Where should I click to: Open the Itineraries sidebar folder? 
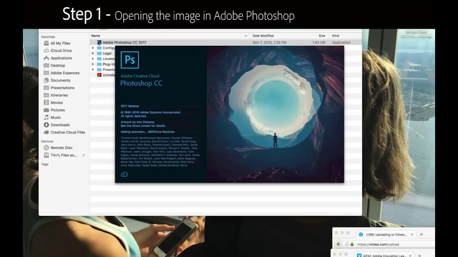click(x=59, y=95)
